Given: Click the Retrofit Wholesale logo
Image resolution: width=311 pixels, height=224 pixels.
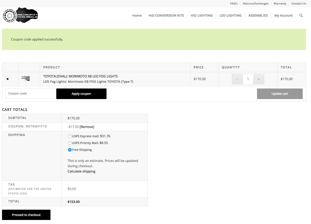Looking at the screenshot, I should tap(20, 15).
